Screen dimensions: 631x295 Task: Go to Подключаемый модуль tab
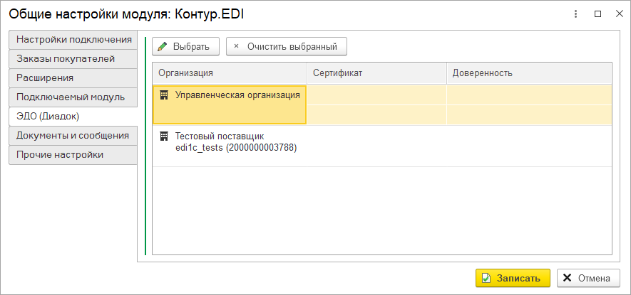click(x=73, y=97)
